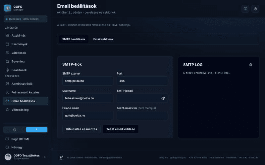Click the Beállítások gear icon in sidebar
The height and width of the screenshot is (165, 265).
[7, 70]
